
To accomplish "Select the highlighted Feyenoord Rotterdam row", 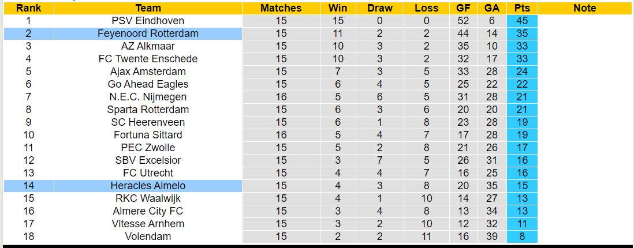I will [148, 33].
